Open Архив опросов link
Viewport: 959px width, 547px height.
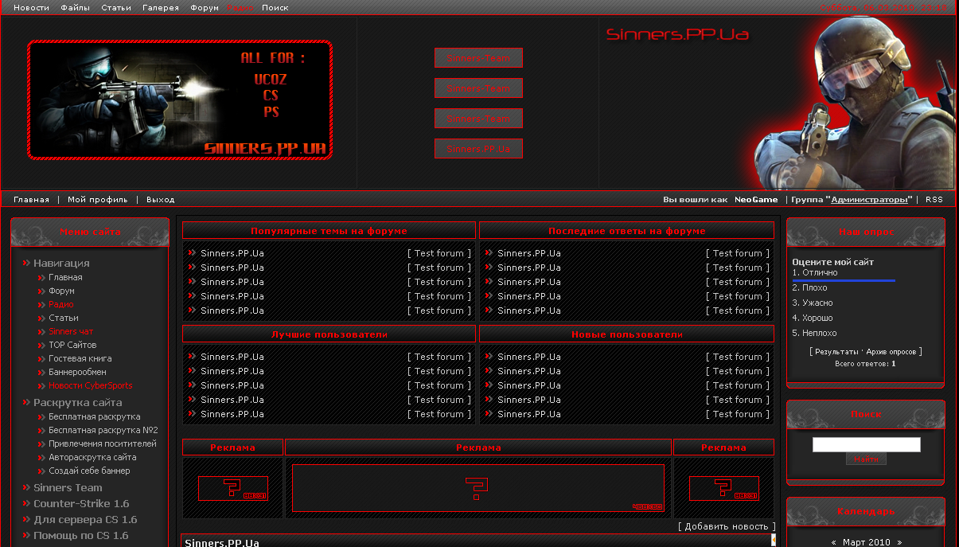tap(891, 351)
